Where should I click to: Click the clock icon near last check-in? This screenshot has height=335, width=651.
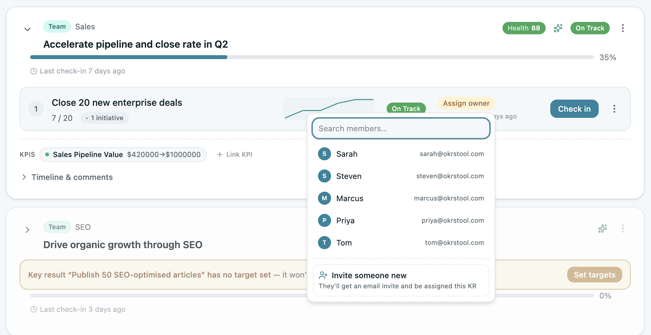[33, 71]
